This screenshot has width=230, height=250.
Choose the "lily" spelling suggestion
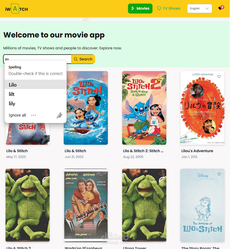tap(36, 104)
